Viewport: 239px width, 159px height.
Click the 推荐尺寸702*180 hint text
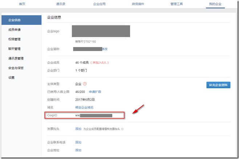pos(85,42)
